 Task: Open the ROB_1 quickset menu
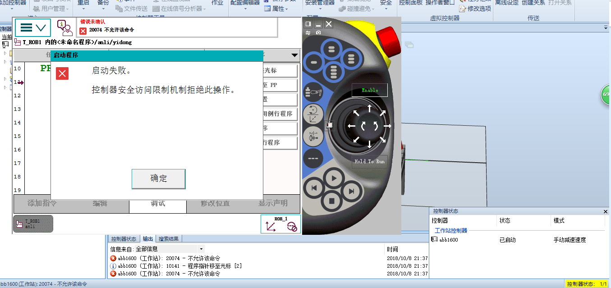tap(280, 224)
